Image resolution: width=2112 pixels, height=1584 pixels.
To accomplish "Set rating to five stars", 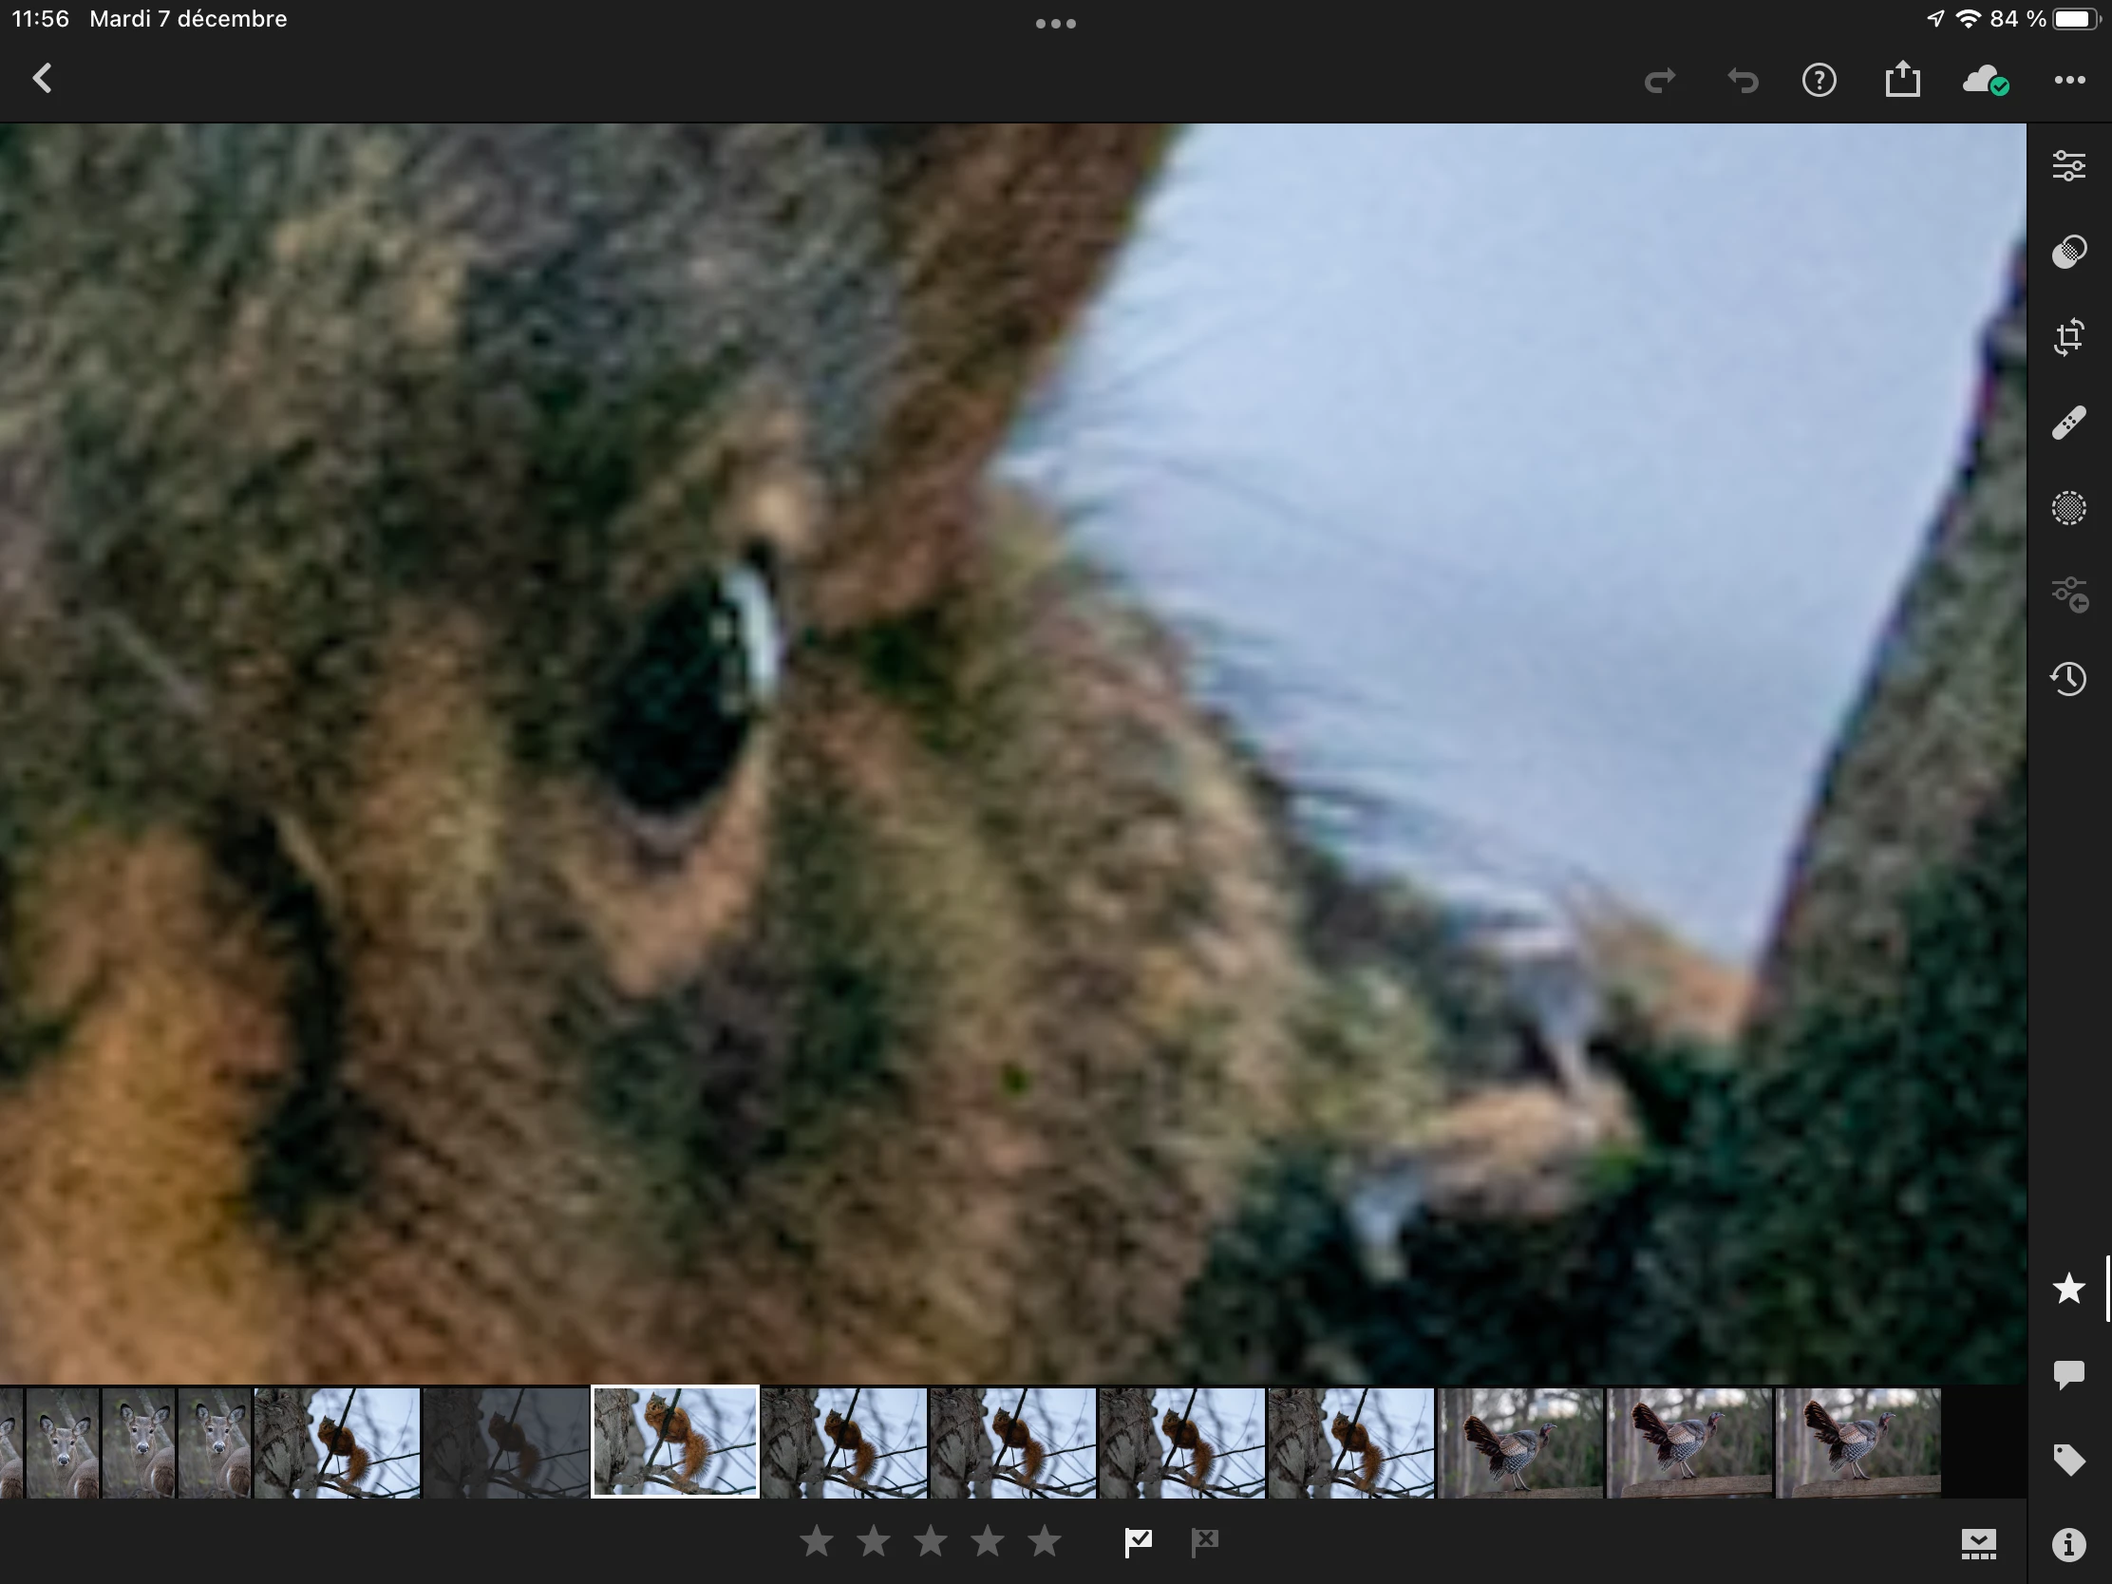I will tap(1045, 1541).
